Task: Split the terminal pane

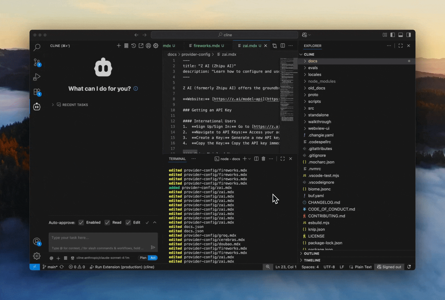Action: pyautogui.click(x=256, y=159)
